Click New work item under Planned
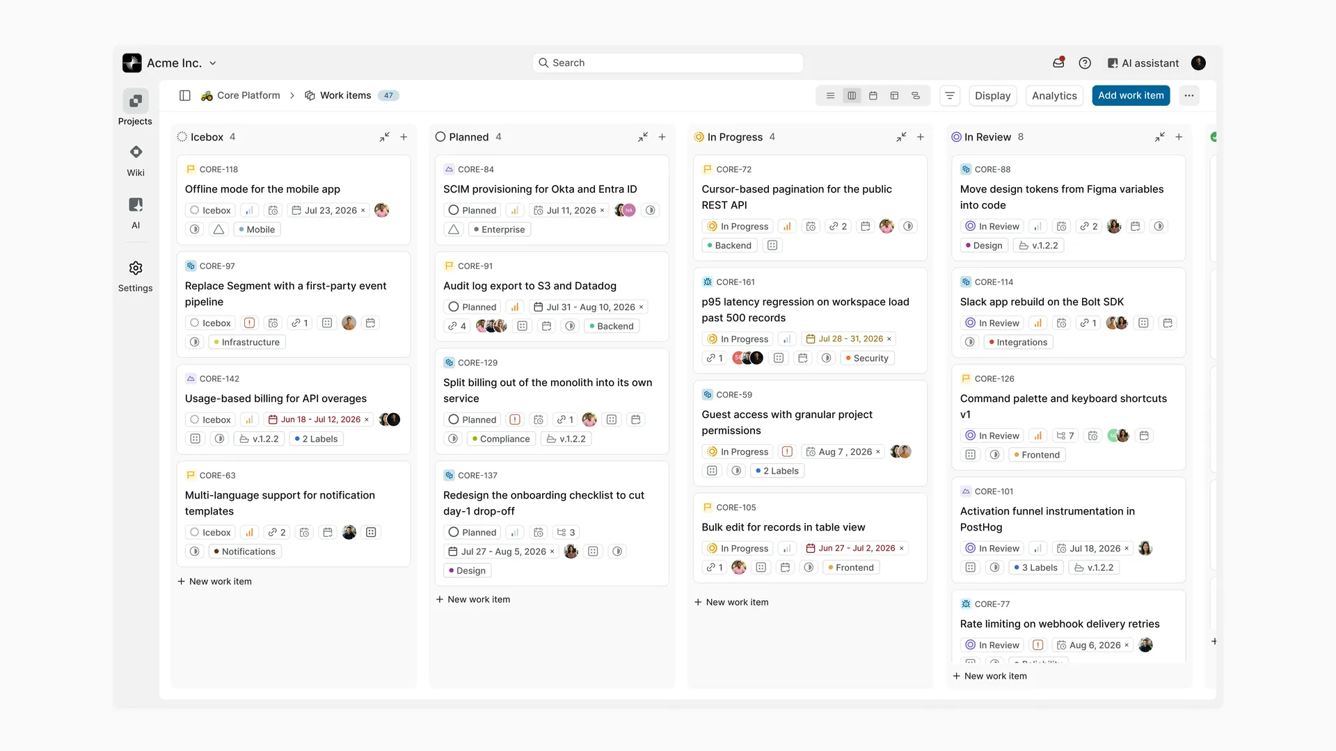This screenshot has width=1336, height=751. pos(473,599)
